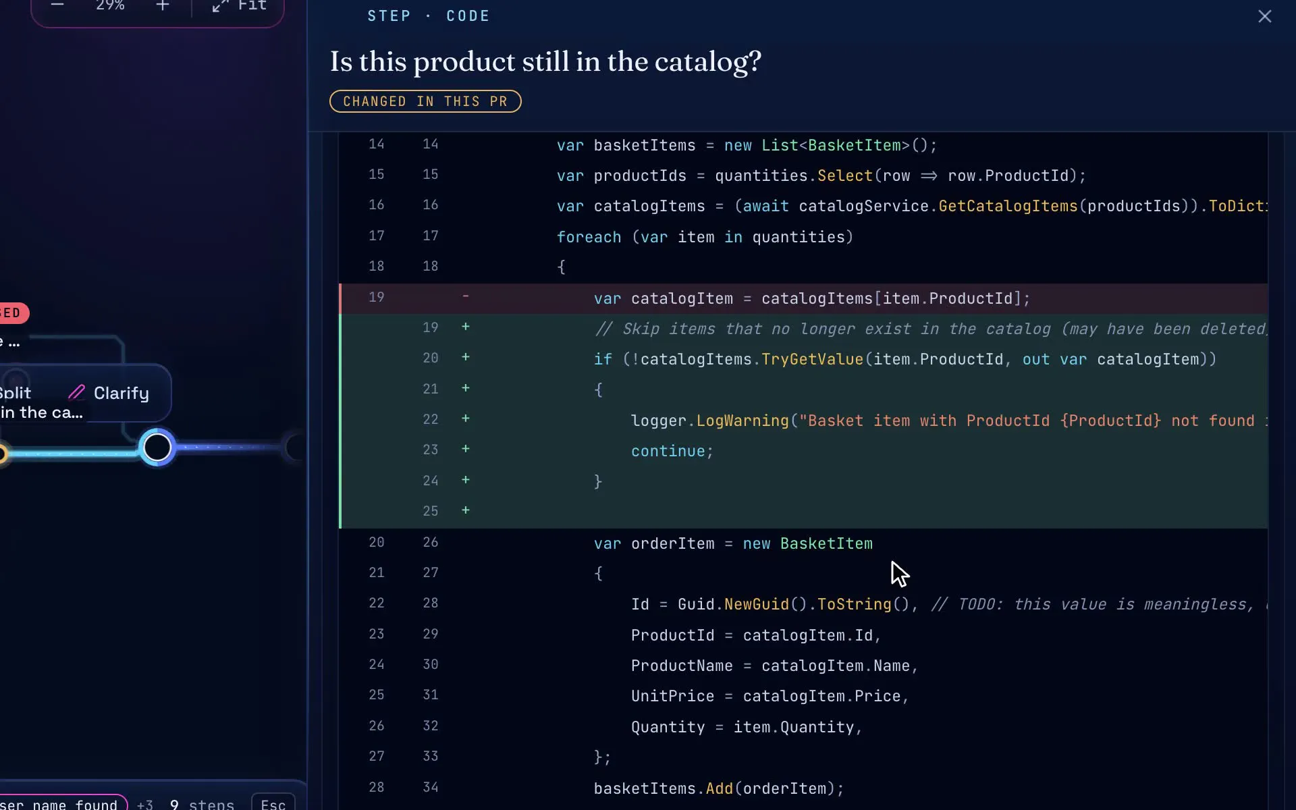Click the 'UnitPrice = catalogItem.Price' line
The image size is (1296, 810).
coord(803,696)
